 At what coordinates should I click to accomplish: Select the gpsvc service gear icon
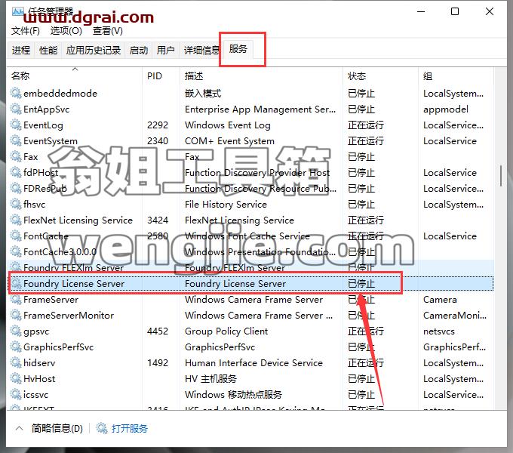pyautogui.click(x=16, y=331)
